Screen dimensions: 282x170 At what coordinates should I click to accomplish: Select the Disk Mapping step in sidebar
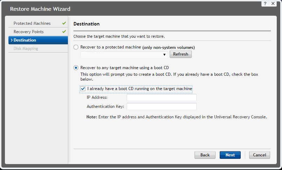(26, 49)
